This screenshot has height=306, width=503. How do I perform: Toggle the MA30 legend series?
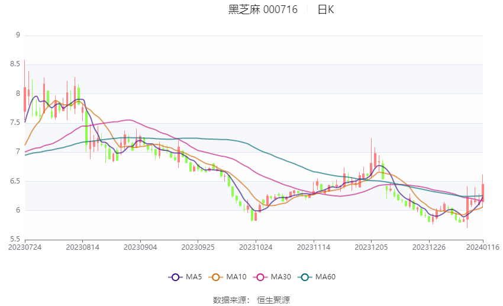click(x=272, y=277)
